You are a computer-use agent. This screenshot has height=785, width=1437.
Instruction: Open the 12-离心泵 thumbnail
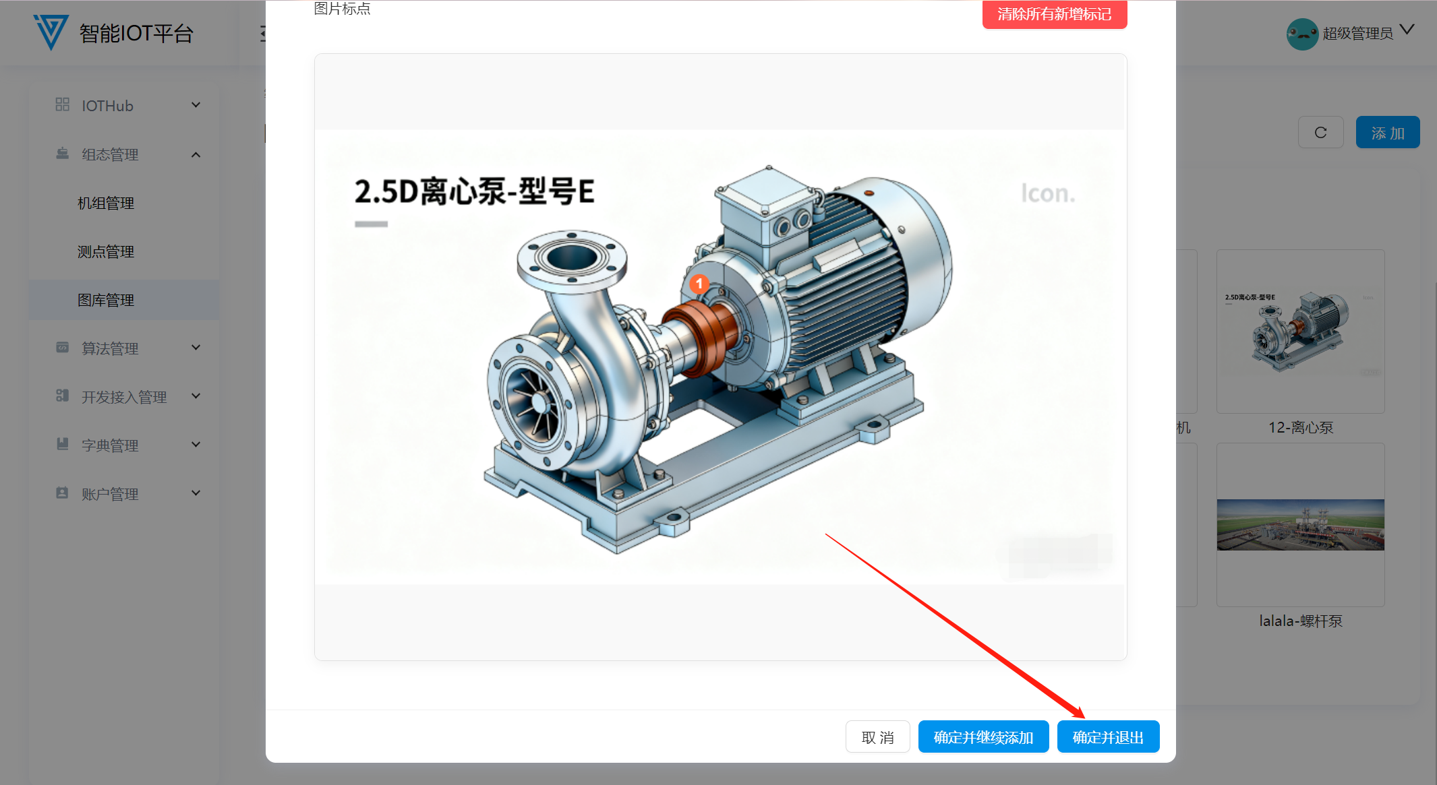(x=1300, y=332)
